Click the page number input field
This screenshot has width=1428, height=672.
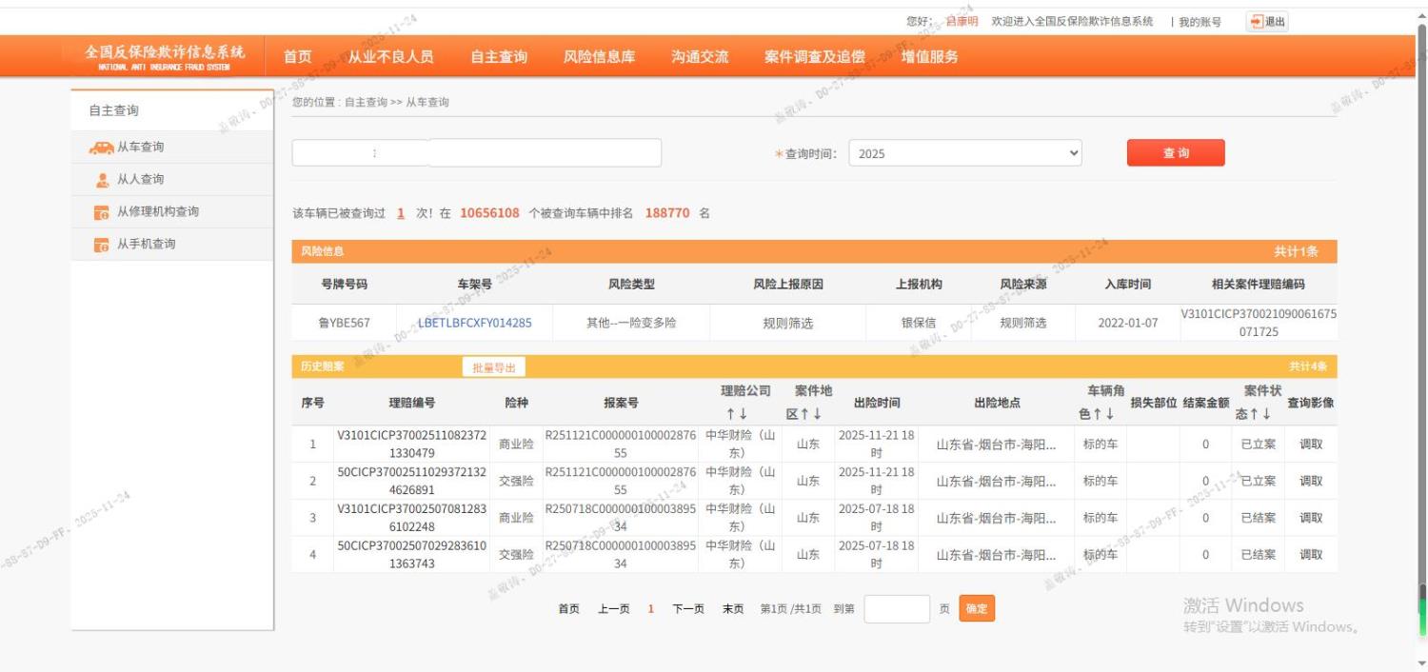click(x=896, y=609)
